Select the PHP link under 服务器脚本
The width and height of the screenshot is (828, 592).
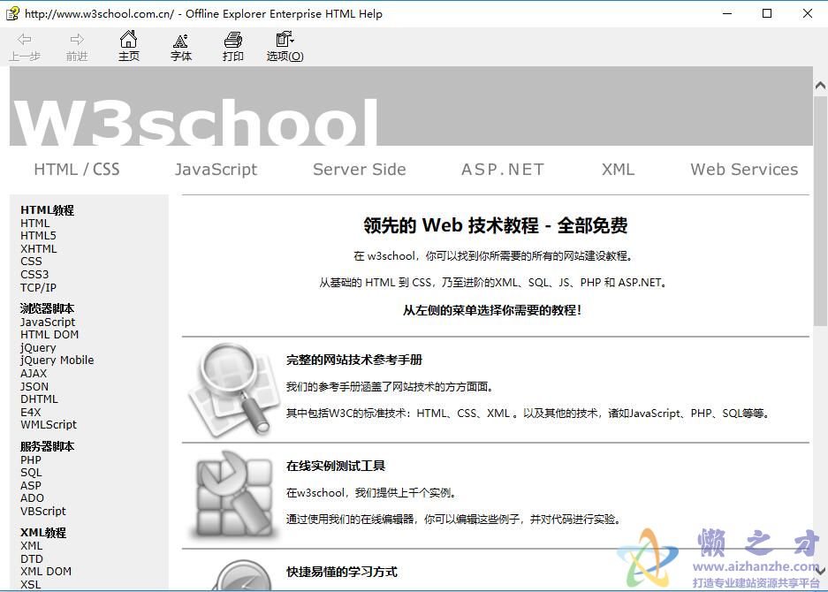coord(30,459)
